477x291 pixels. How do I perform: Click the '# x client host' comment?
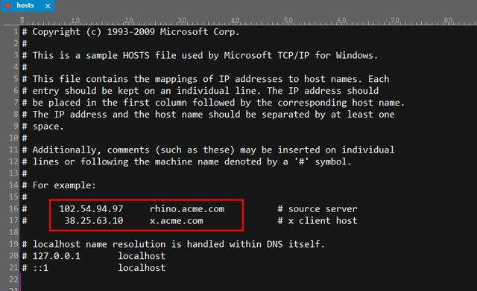(318, 220)
